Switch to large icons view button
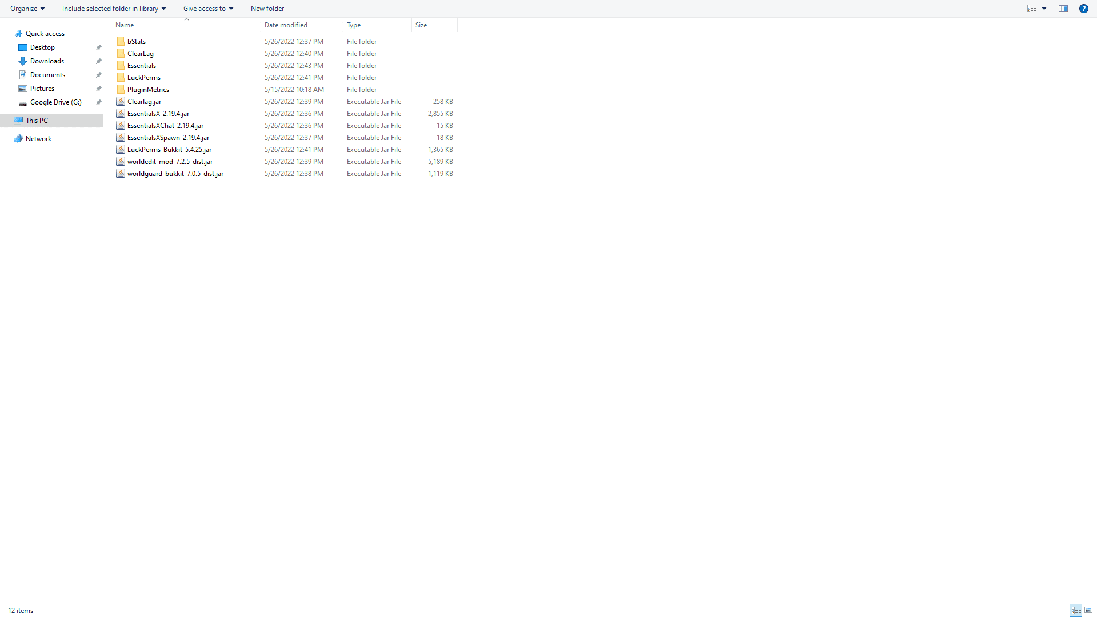 point(1088,610)
